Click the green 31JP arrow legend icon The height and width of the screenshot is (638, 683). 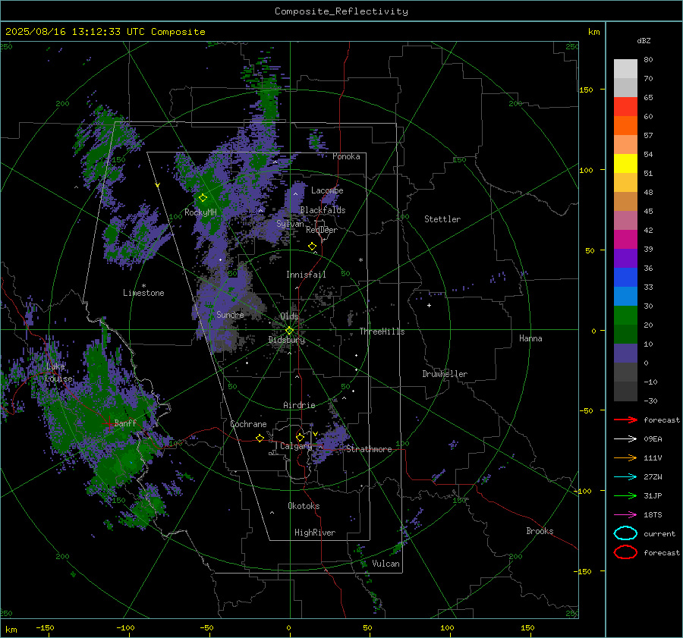pyautogui.click(x=625, y=495)
